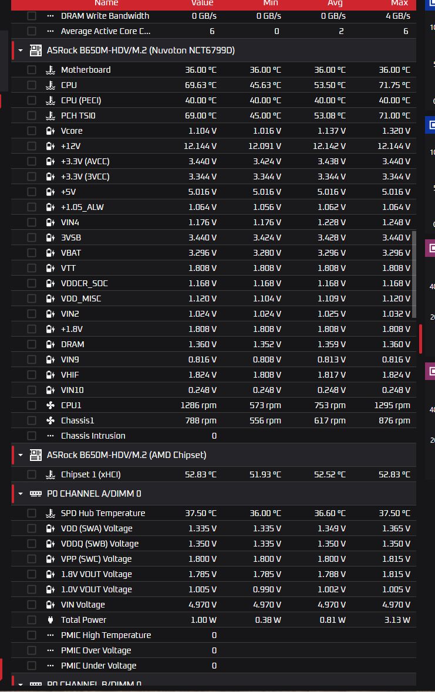Sort by the Avg column header
Screen dimensions: 435x692
point(335,3)
